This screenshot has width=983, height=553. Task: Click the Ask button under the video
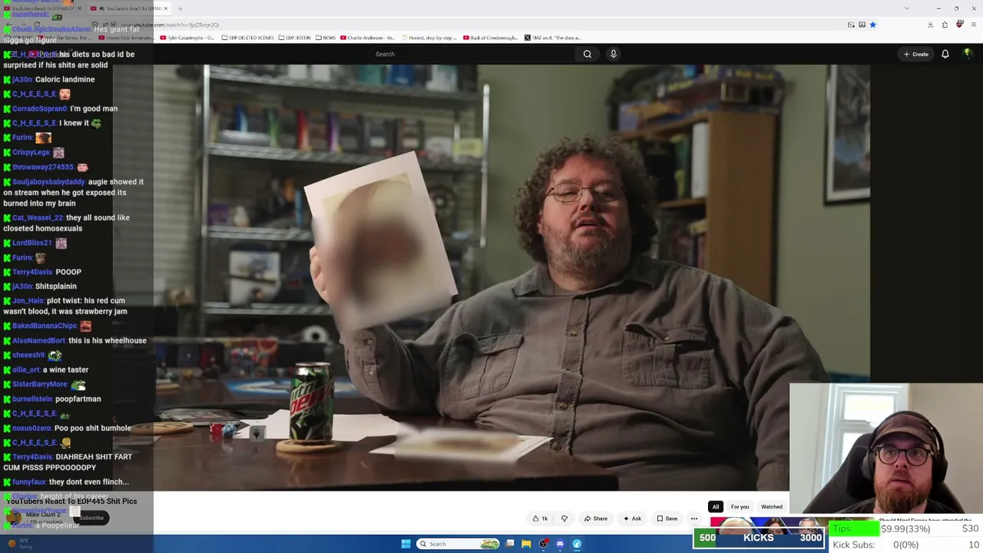pyautogui.click(x=633, y=518)
